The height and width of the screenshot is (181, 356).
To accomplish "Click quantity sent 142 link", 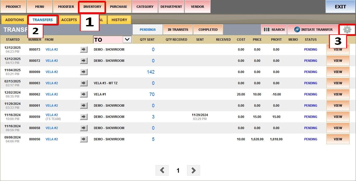I will point(151,72).
